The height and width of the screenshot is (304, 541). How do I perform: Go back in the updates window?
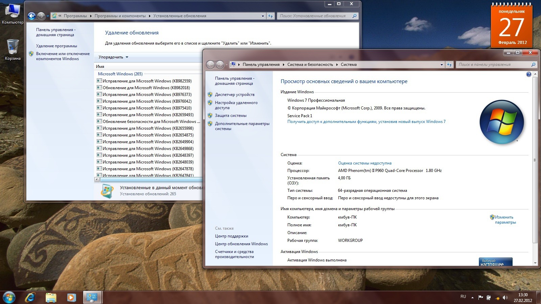click(x=31, y=16)
